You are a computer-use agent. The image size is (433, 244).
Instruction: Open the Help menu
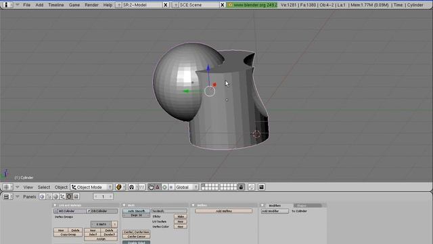(108, 5)
